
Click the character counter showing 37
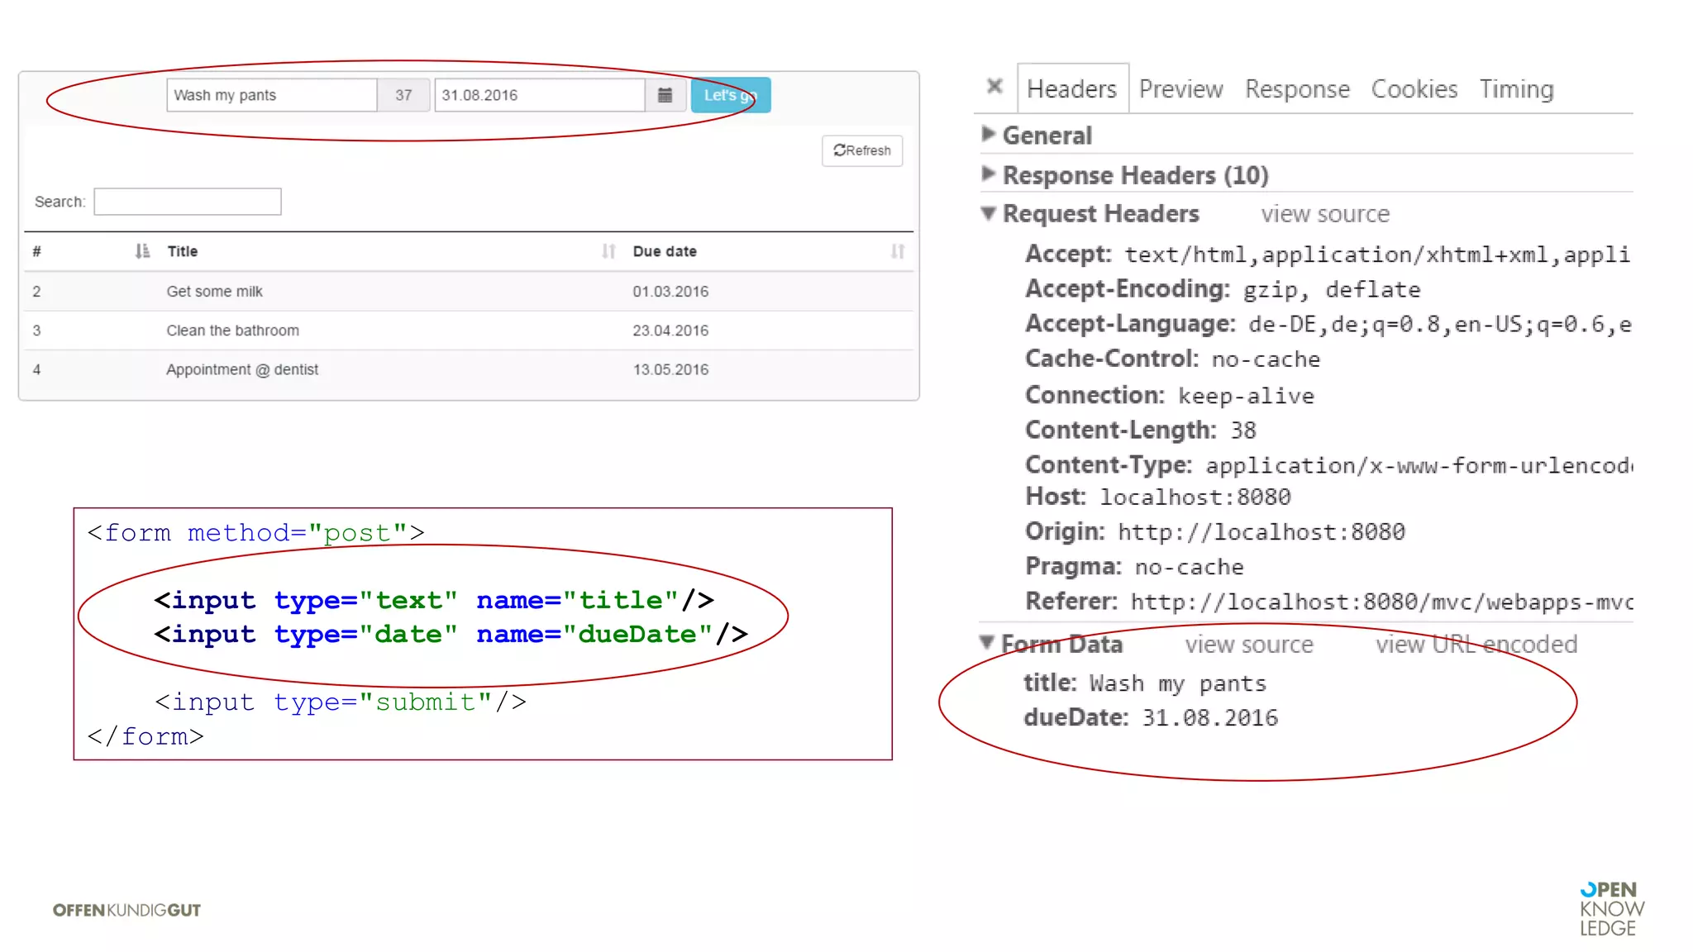403,95
